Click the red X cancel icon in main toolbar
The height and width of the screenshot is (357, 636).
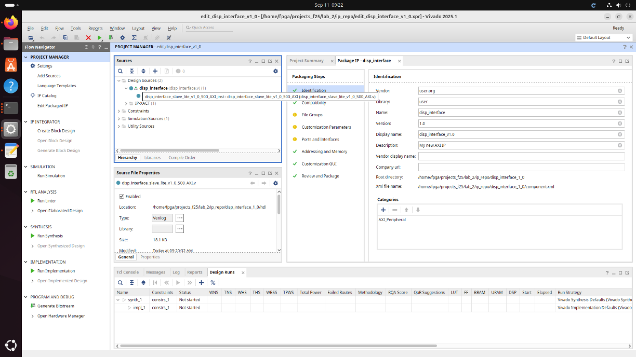pos(88,38)
